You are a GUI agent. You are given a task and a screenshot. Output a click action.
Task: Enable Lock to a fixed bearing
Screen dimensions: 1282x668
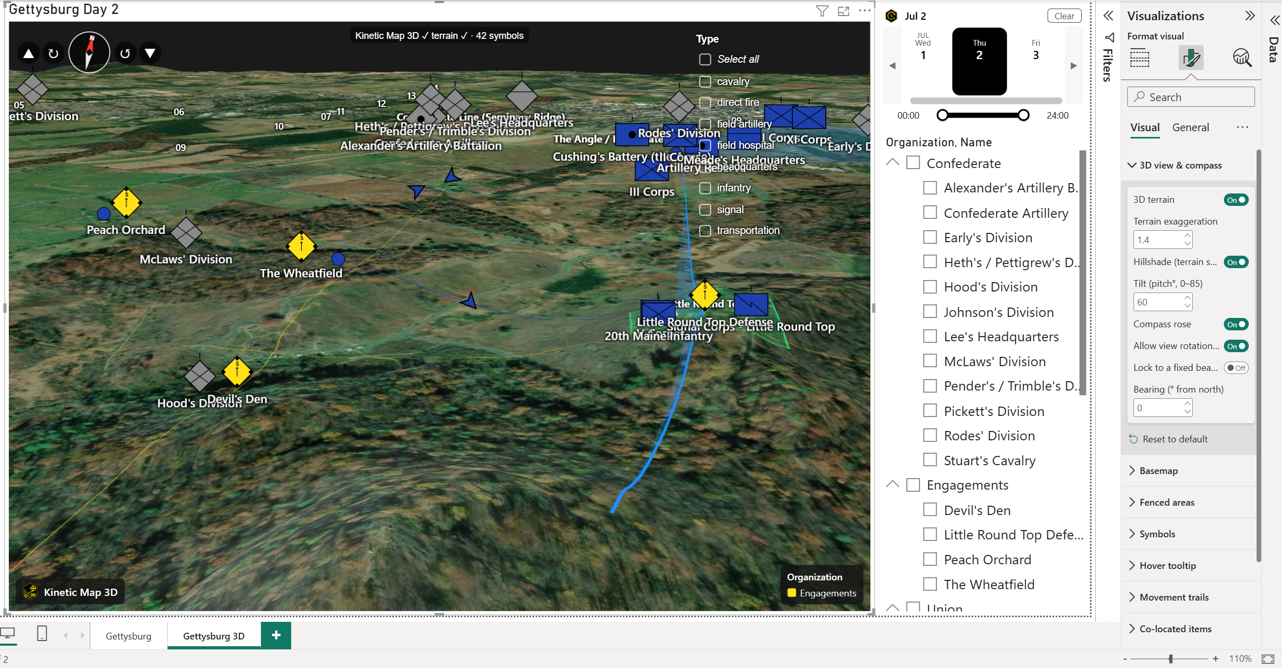pos(1236,368)
